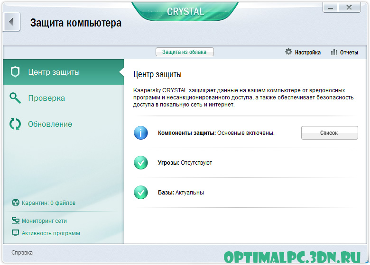Open the Справка help link
370x265 pixels.
[x=22, y=253]
